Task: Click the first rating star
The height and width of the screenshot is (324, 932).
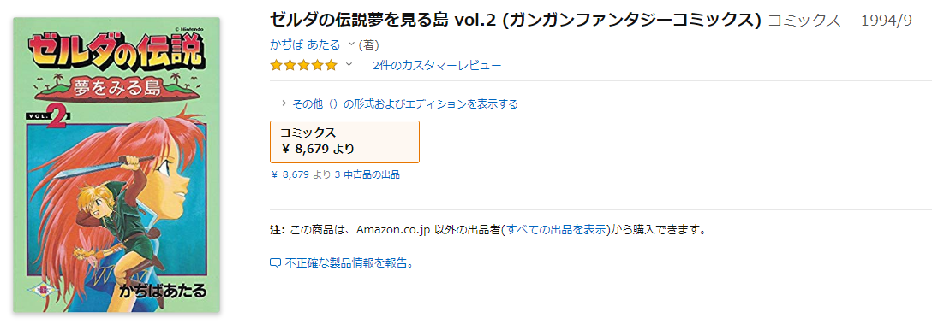Action: (277, 65)
